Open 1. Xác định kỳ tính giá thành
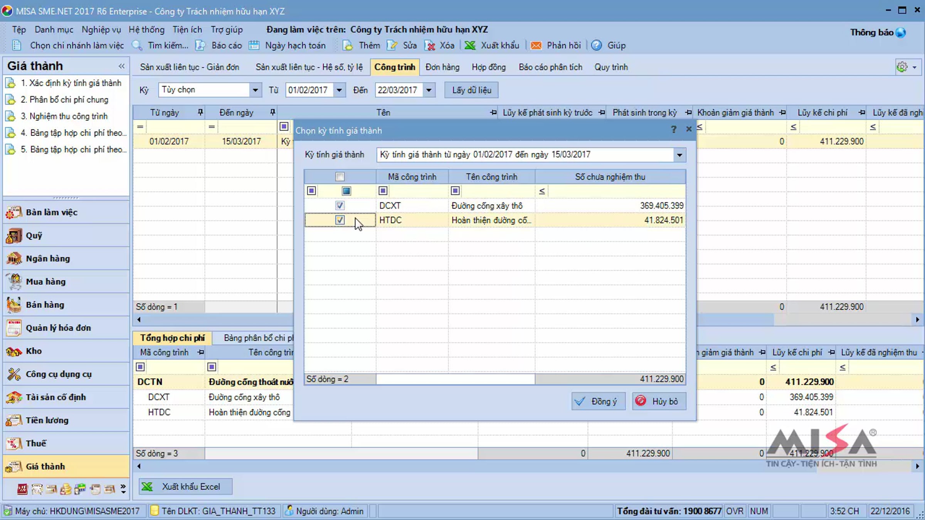 point(71,83)
